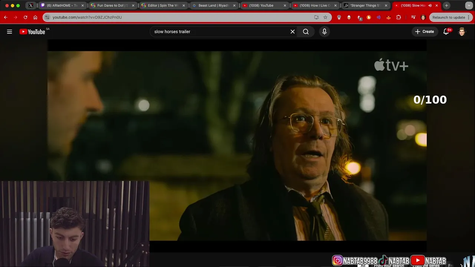Screen dimensions: 475x267
Task: Close the Slow Horses tab
Action: tap(436, 6)
